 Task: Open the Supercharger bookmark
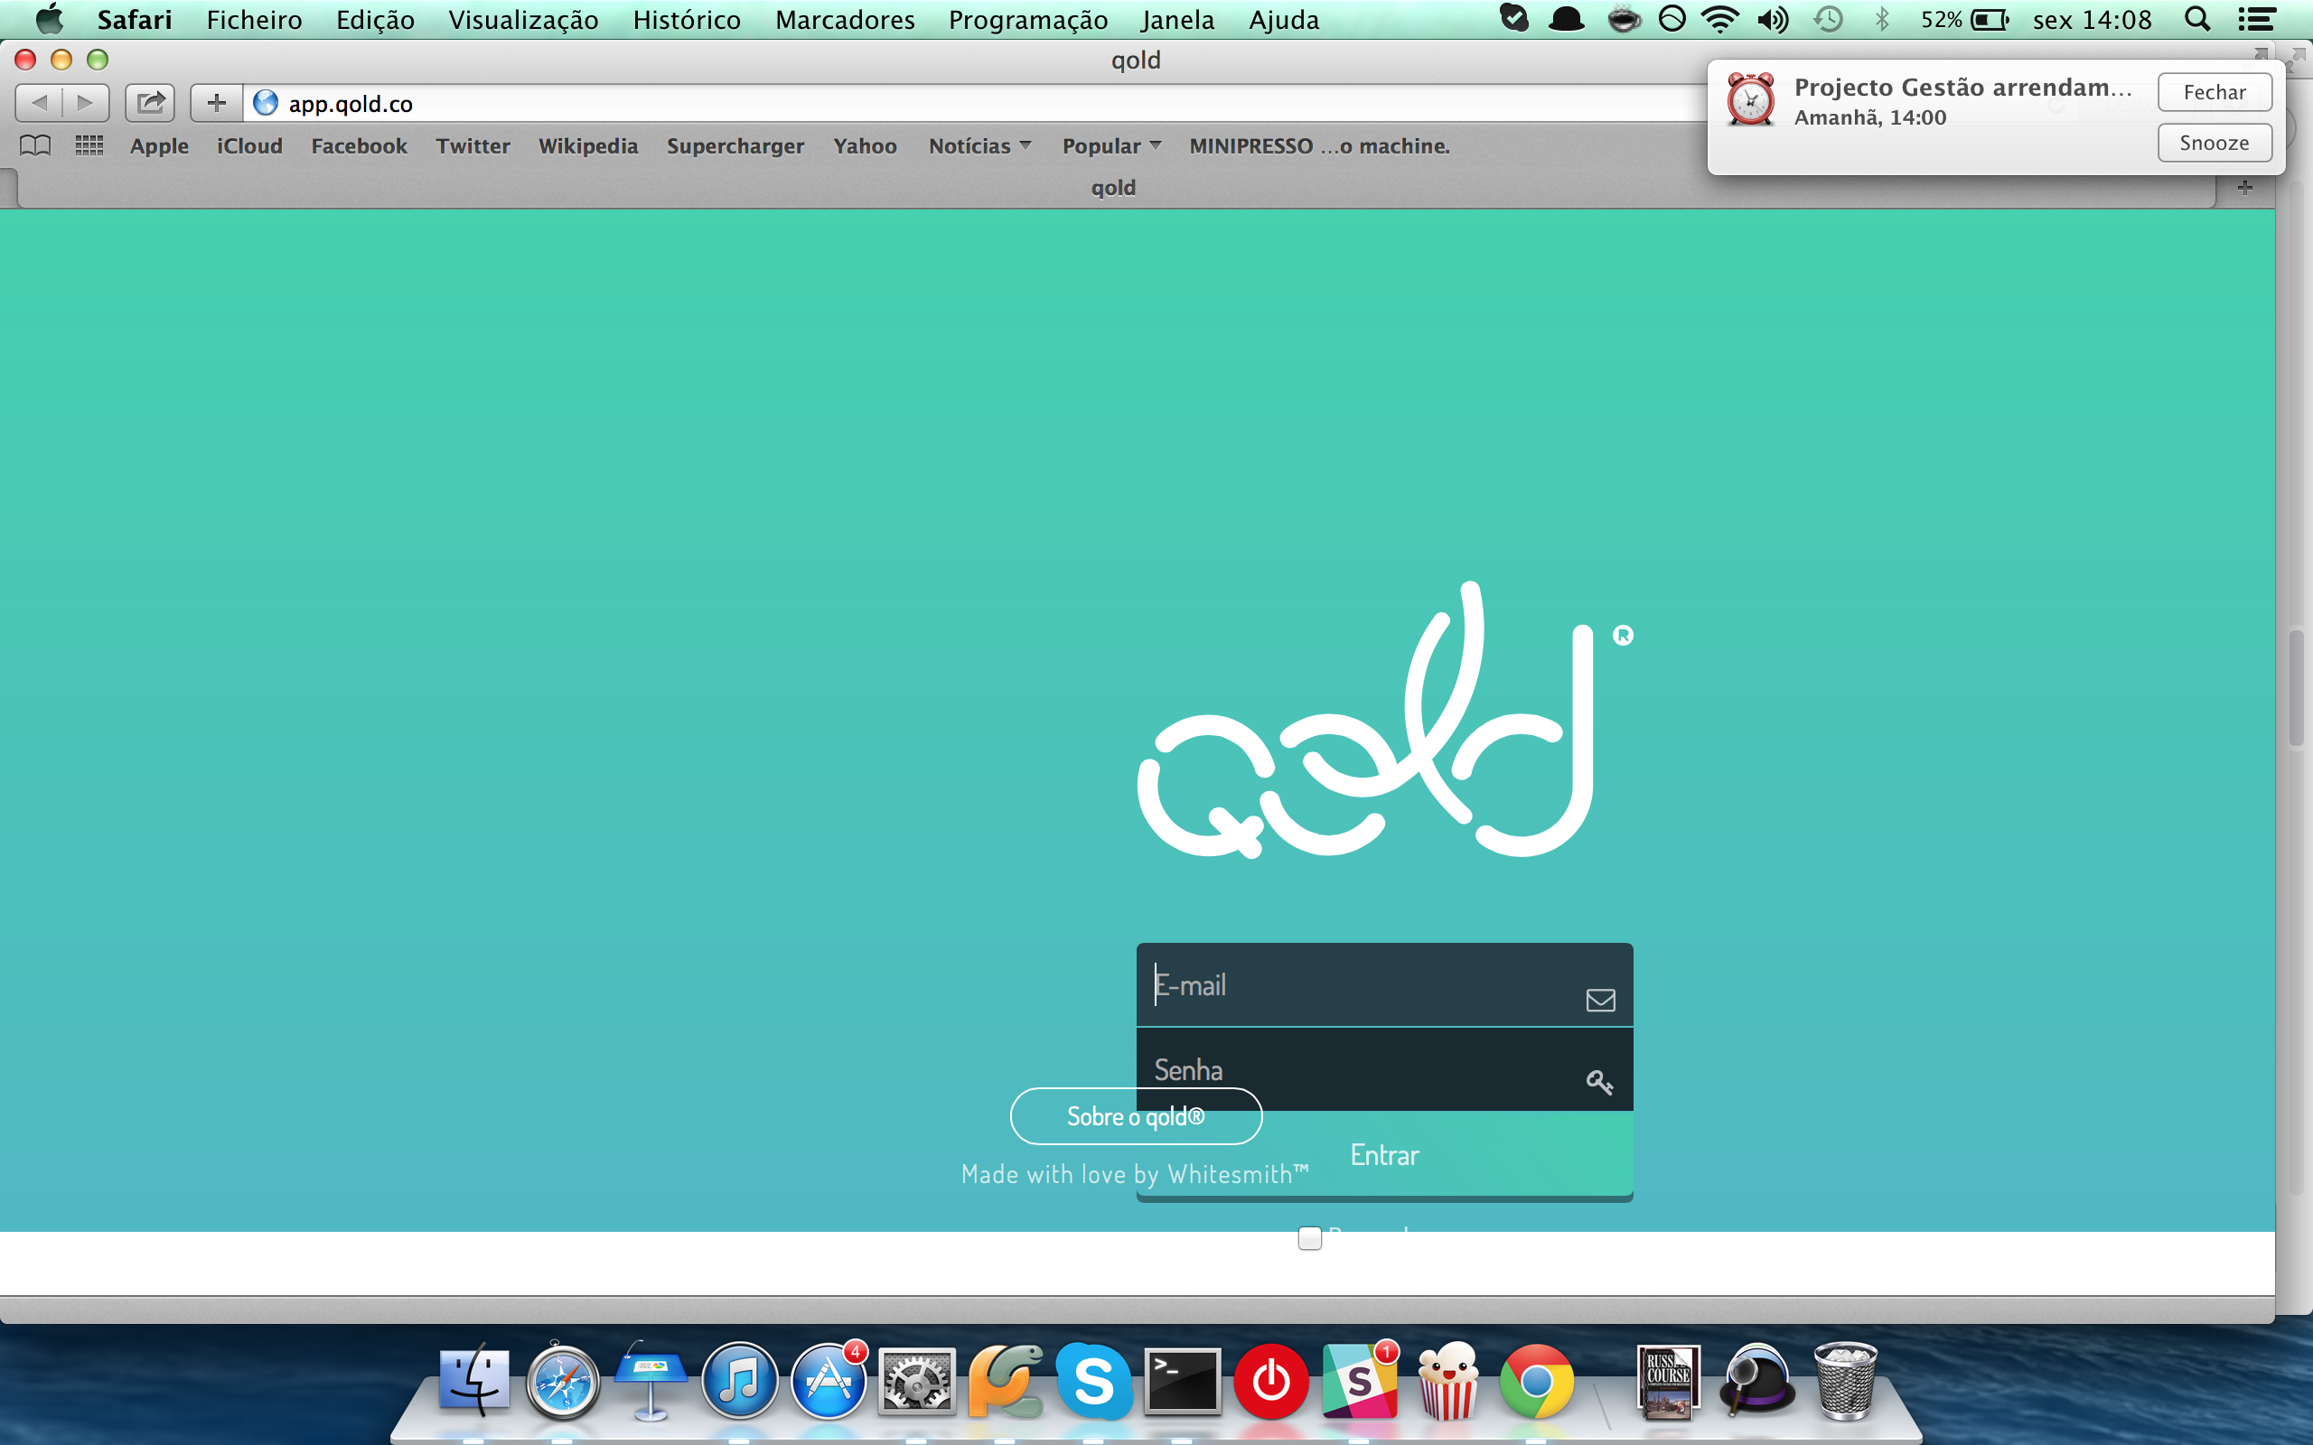735,146
